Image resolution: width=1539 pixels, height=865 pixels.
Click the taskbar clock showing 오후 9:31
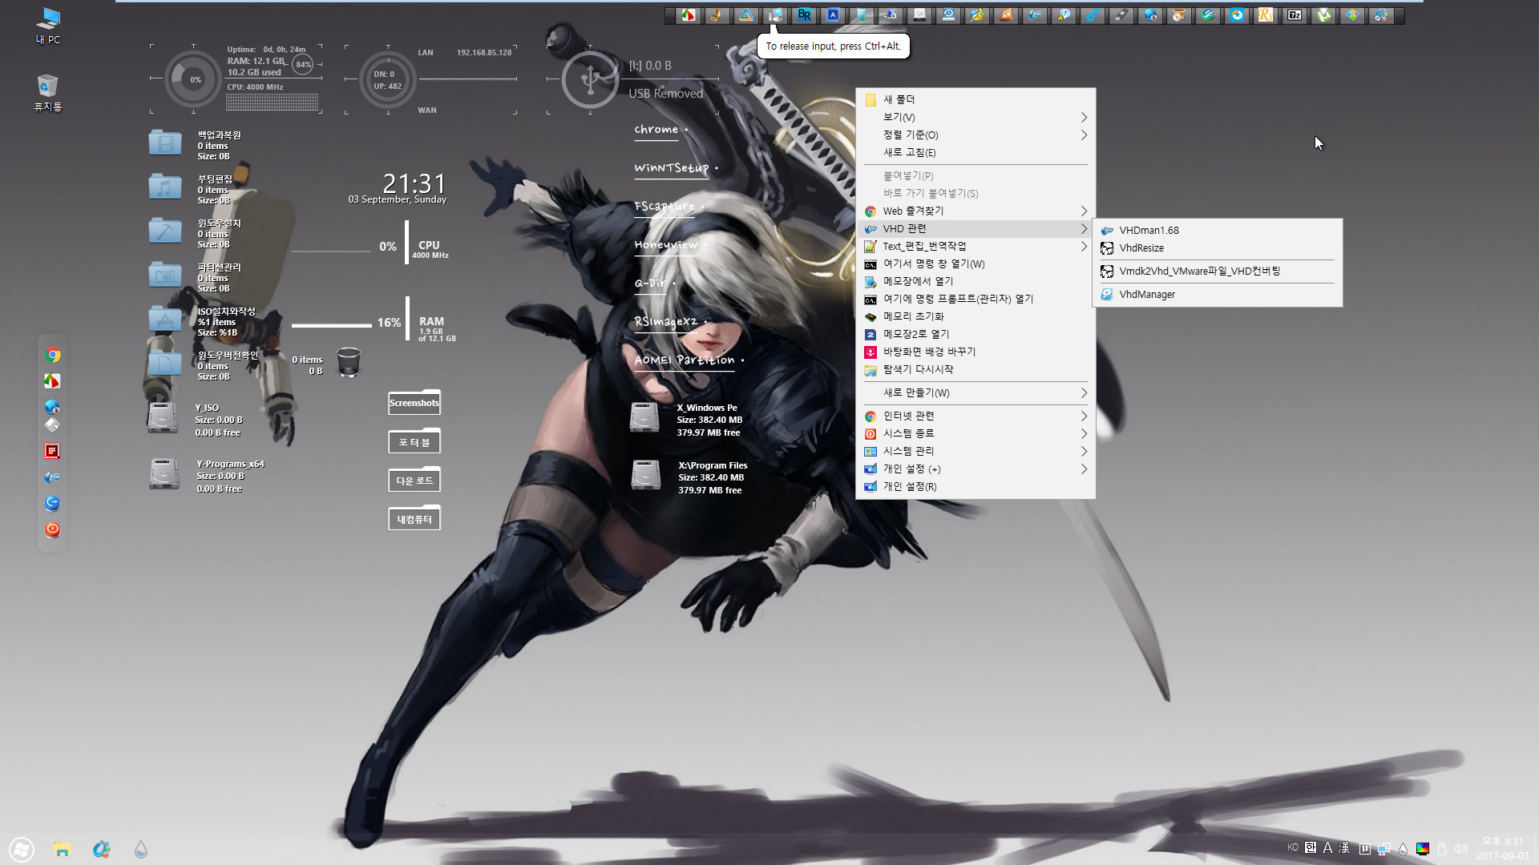click(1503, 848)
